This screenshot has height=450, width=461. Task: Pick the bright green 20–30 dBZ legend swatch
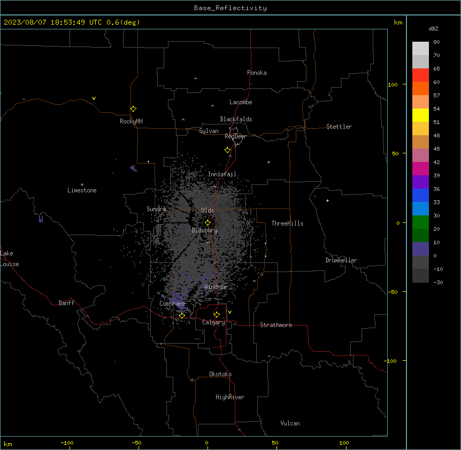(x=420, y=222)
